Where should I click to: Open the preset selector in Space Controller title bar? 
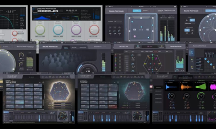coord(141,6)
